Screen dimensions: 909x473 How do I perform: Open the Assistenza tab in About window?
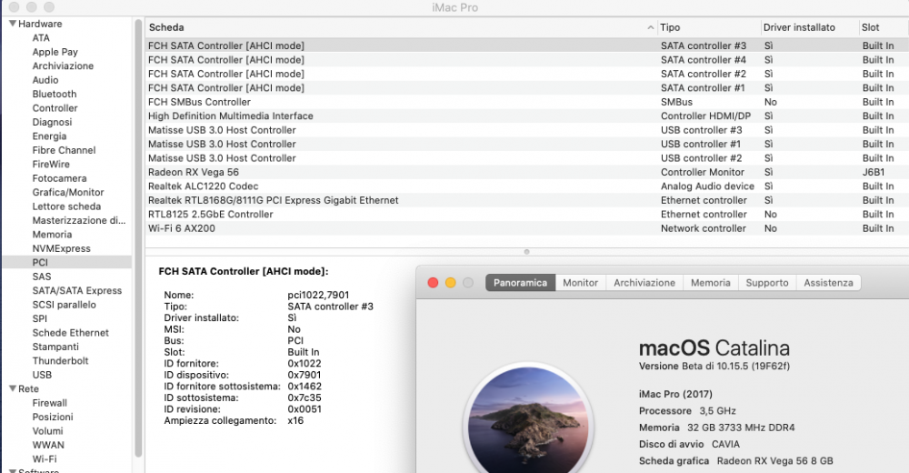[828, 283]
